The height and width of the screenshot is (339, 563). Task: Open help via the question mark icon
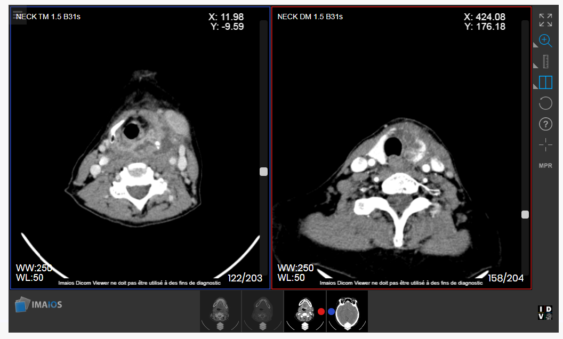point(545,124)
